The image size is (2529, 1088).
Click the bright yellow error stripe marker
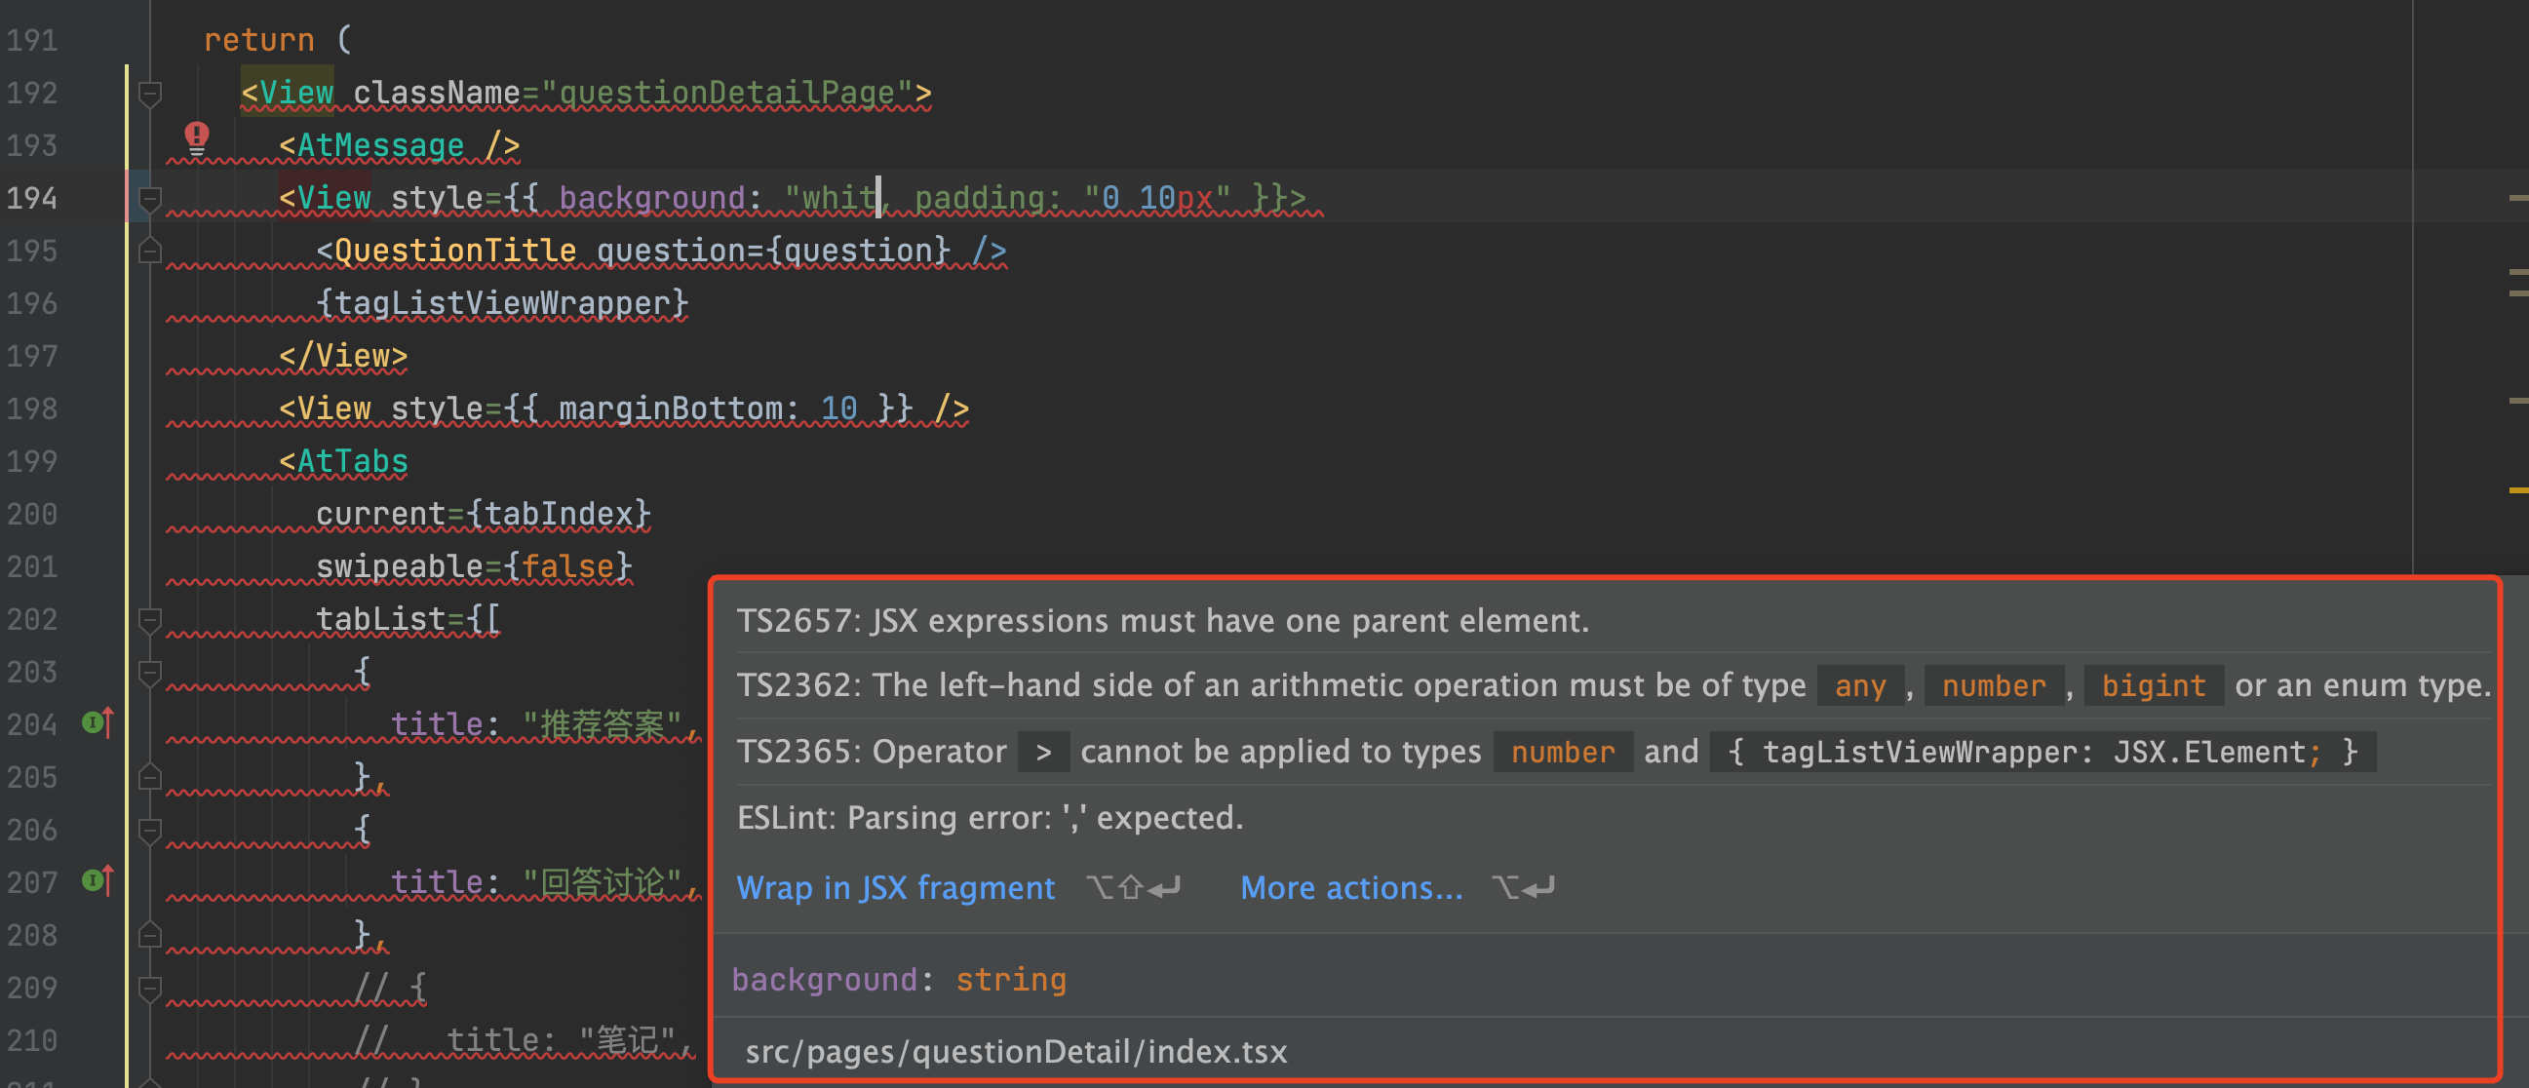[2517, 489]
